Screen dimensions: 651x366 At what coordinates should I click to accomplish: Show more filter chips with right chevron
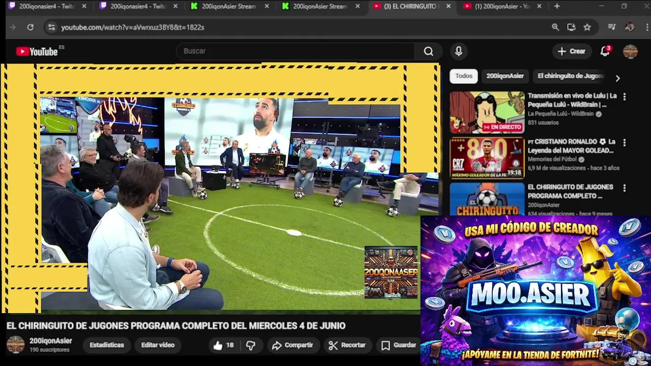pos(618,78)
